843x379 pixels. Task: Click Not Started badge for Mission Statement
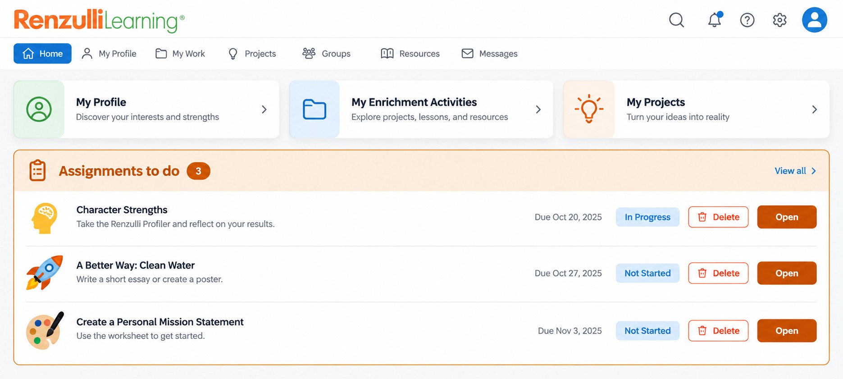pos(647,330)
